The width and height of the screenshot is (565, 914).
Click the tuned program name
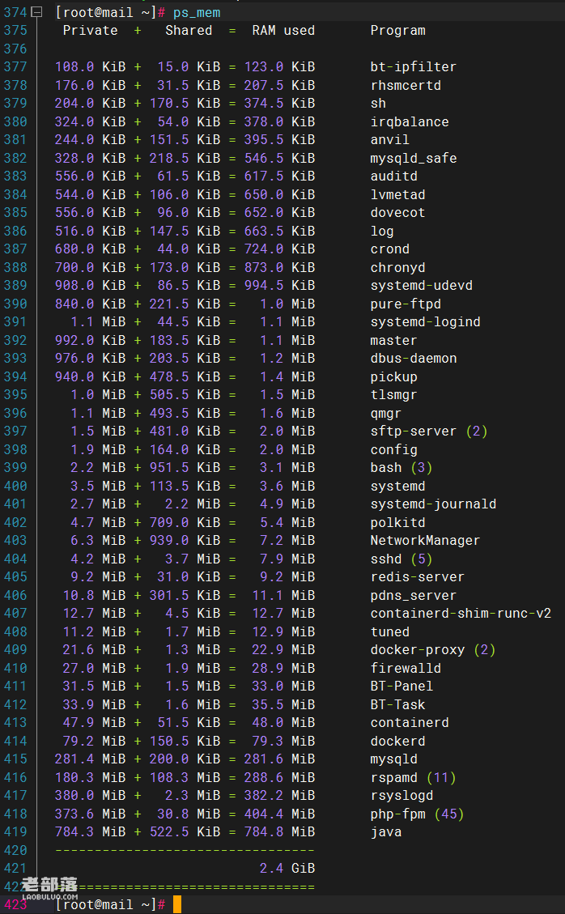click(x=390, y=631)
